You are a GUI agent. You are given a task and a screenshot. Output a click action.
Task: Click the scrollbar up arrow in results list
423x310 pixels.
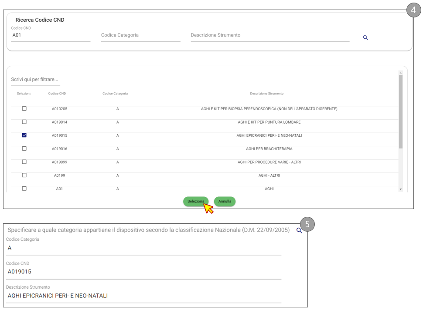401,73
